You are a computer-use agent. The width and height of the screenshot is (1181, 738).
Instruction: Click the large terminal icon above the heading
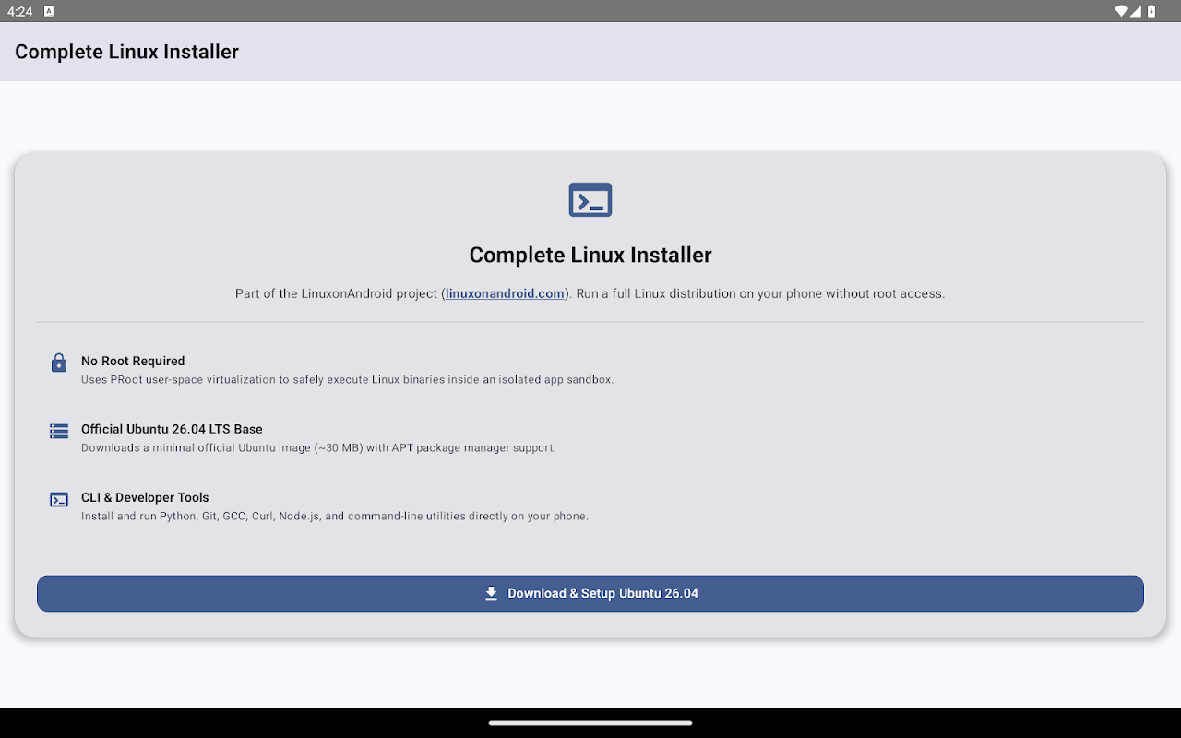point(590,199)
